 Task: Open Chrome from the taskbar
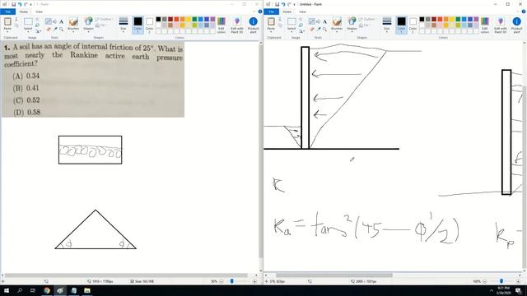point(47,290)
